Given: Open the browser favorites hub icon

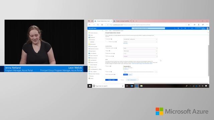Looking at the screenshot, I should pos(195,25).
